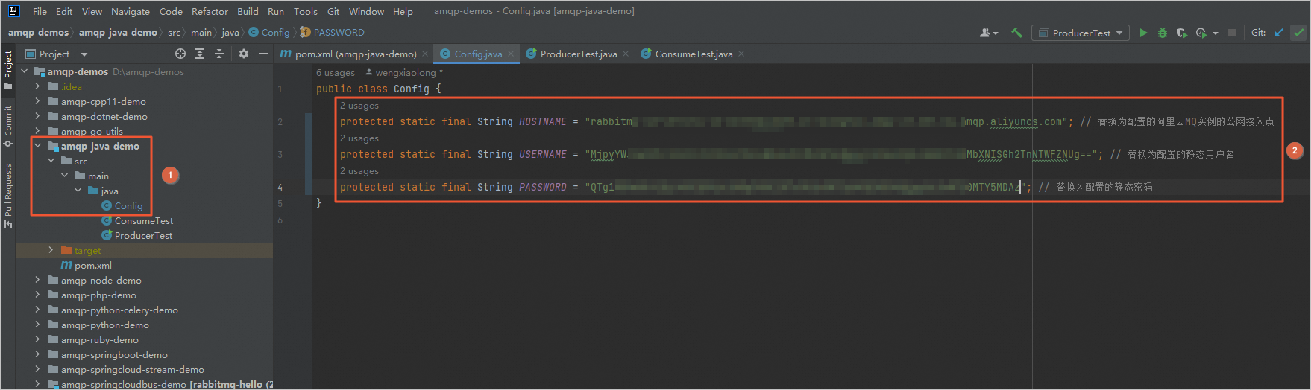Open the Git menu
Viewport: 1311px width, 390px height.
[333, 11]
